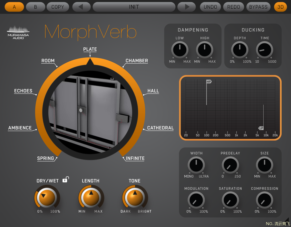The image size is (291, 227).
Task: Click the COPY button
Action: pyautogui.click(x=58, y=7)
